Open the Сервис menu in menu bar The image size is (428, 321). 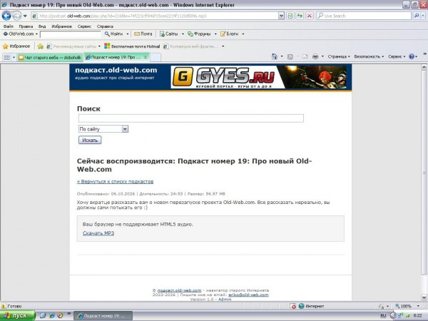pos(84,26)
